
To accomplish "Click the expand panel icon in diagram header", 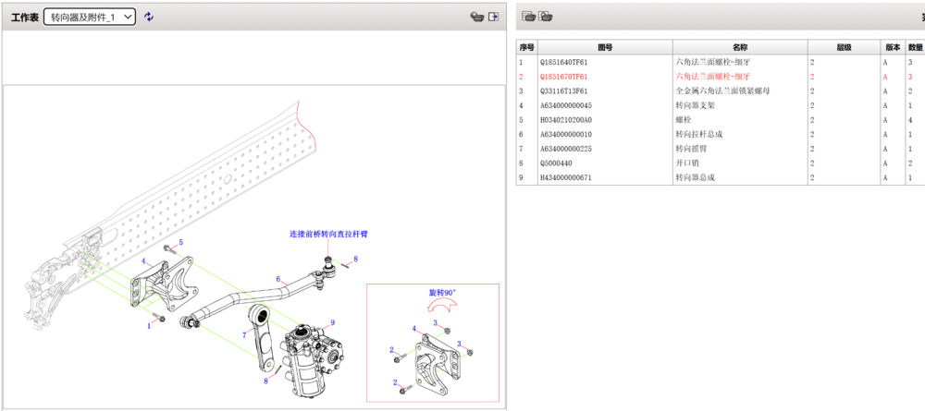I will click(x=494, y=17).
